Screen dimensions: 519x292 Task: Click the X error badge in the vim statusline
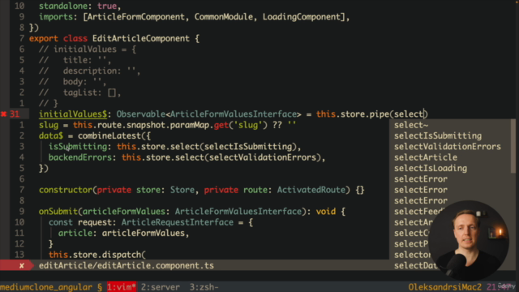coord(22,265)
